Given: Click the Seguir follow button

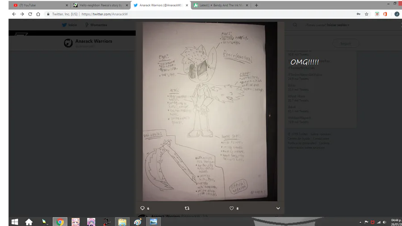Looking at the screenshot, I should coord(346,43).
